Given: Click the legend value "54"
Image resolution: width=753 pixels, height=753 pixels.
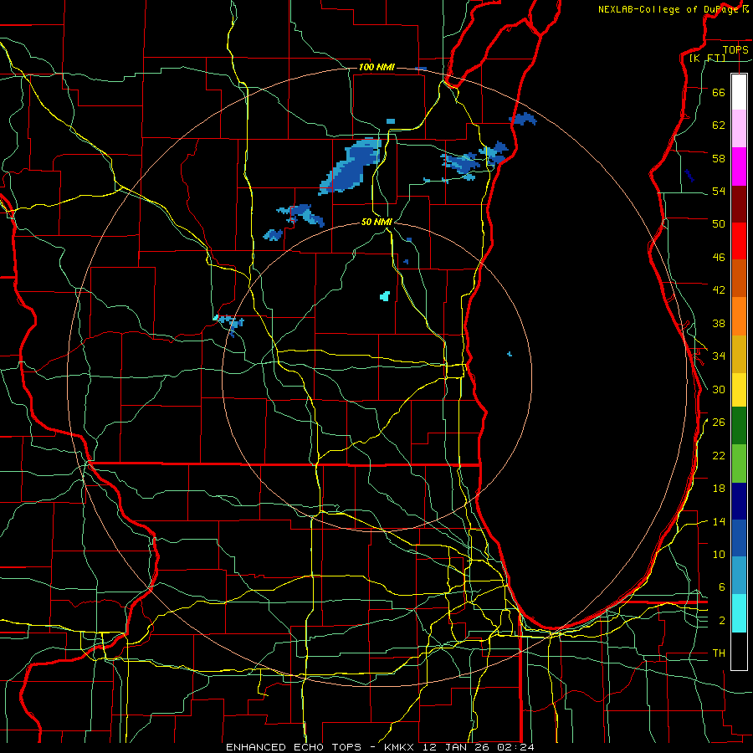Looking at the screenshot, I should pos(719,191).
